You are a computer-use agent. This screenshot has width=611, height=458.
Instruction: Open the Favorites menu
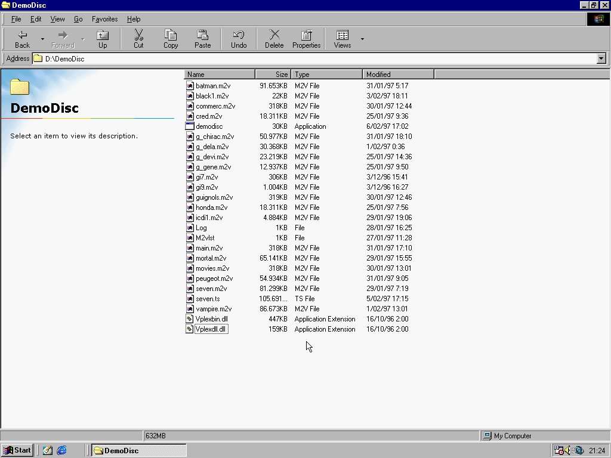coord(104,19)
